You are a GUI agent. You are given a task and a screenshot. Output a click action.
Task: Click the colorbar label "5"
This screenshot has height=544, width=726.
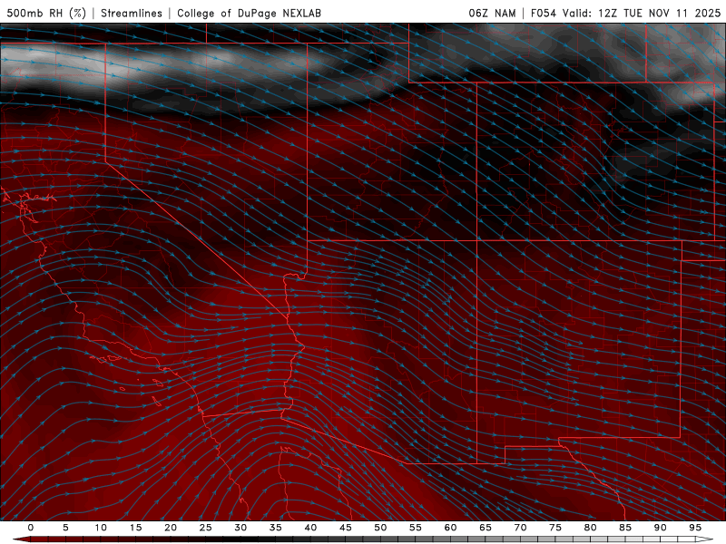tap(65, 528)
